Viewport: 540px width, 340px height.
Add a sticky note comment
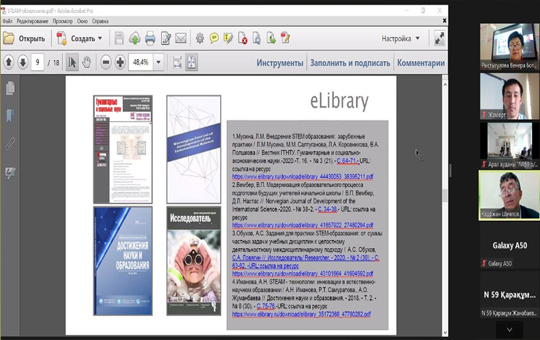(214, 38)
